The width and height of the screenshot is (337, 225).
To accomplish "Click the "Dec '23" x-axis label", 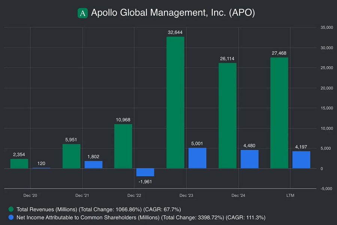I will (186, 195).
